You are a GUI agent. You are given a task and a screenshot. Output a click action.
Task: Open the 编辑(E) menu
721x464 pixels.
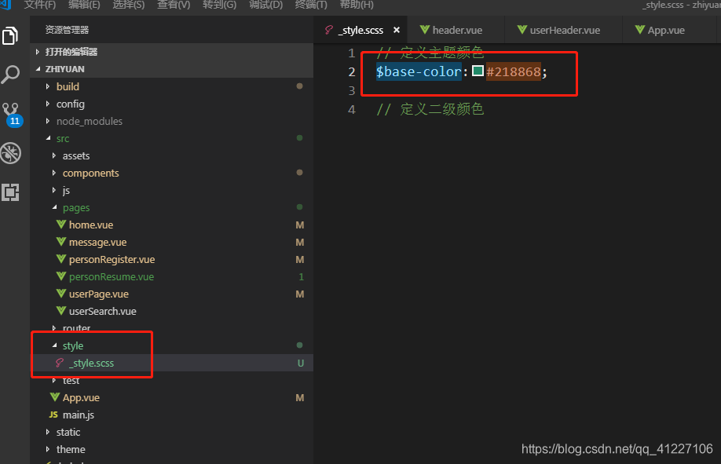[84, 5]
